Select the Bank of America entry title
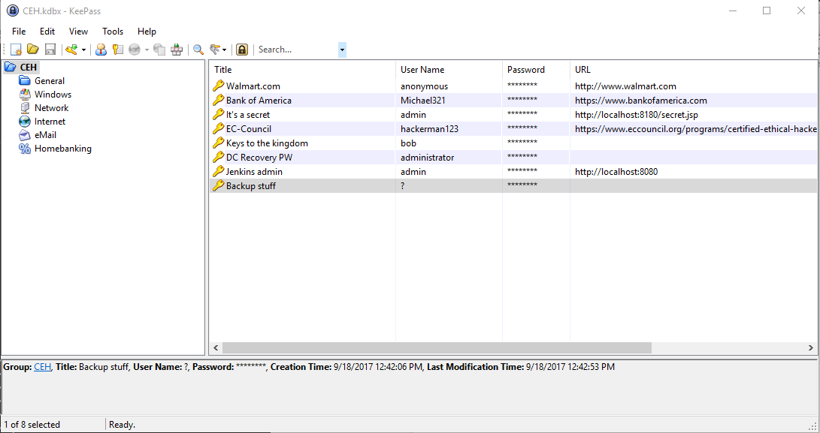Viewport: 820px width, 433px height. [x=259, y=101]
